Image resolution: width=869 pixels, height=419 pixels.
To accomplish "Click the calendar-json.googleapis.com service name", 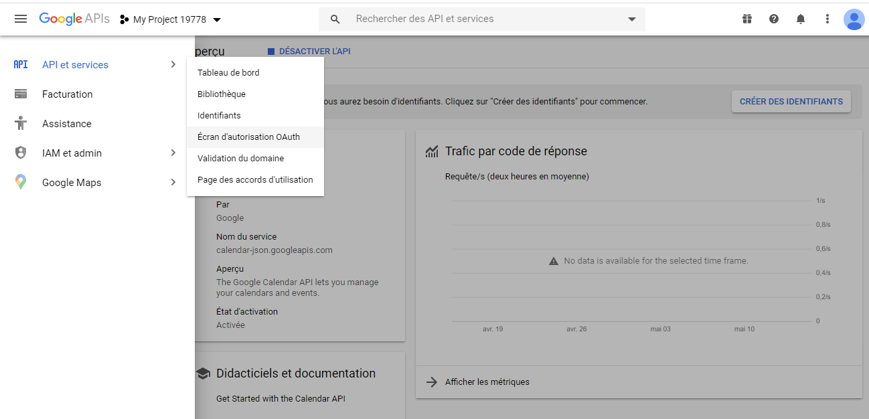I will coord(274,250).
